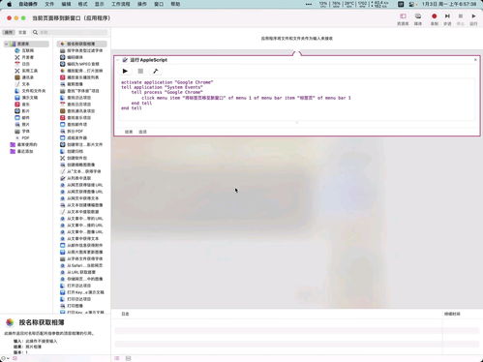Select the 播放音乐播放列表 action icon
The width and height of the screenshot is (483, 362).
(63, 77)
